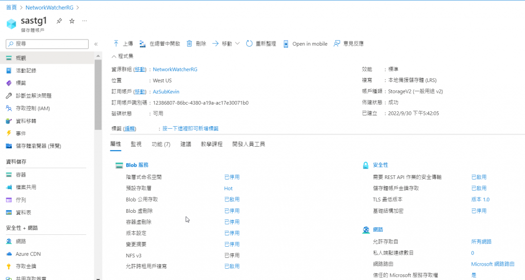Click 已停用 value for 版本設定
Screen dimensions: 525x280
(232, 233)
